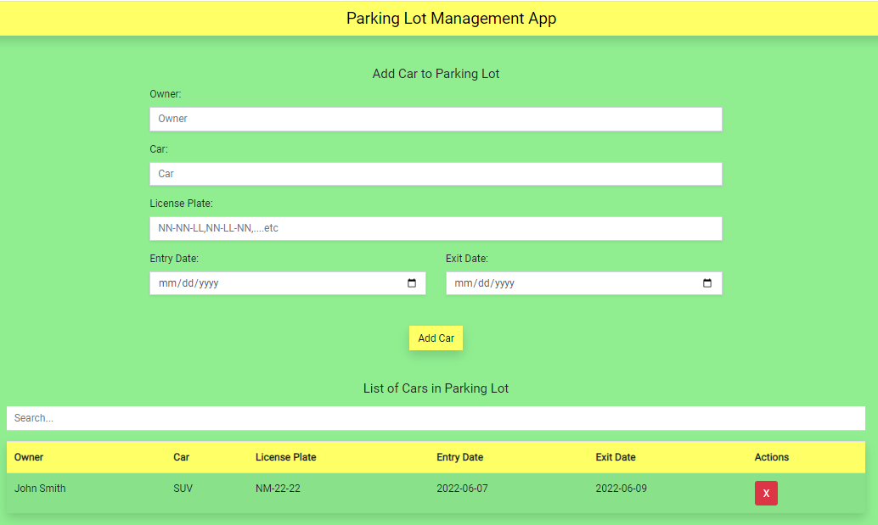Click the License Plate: form label
Screen dimensions: 878x525
(181, 204)
